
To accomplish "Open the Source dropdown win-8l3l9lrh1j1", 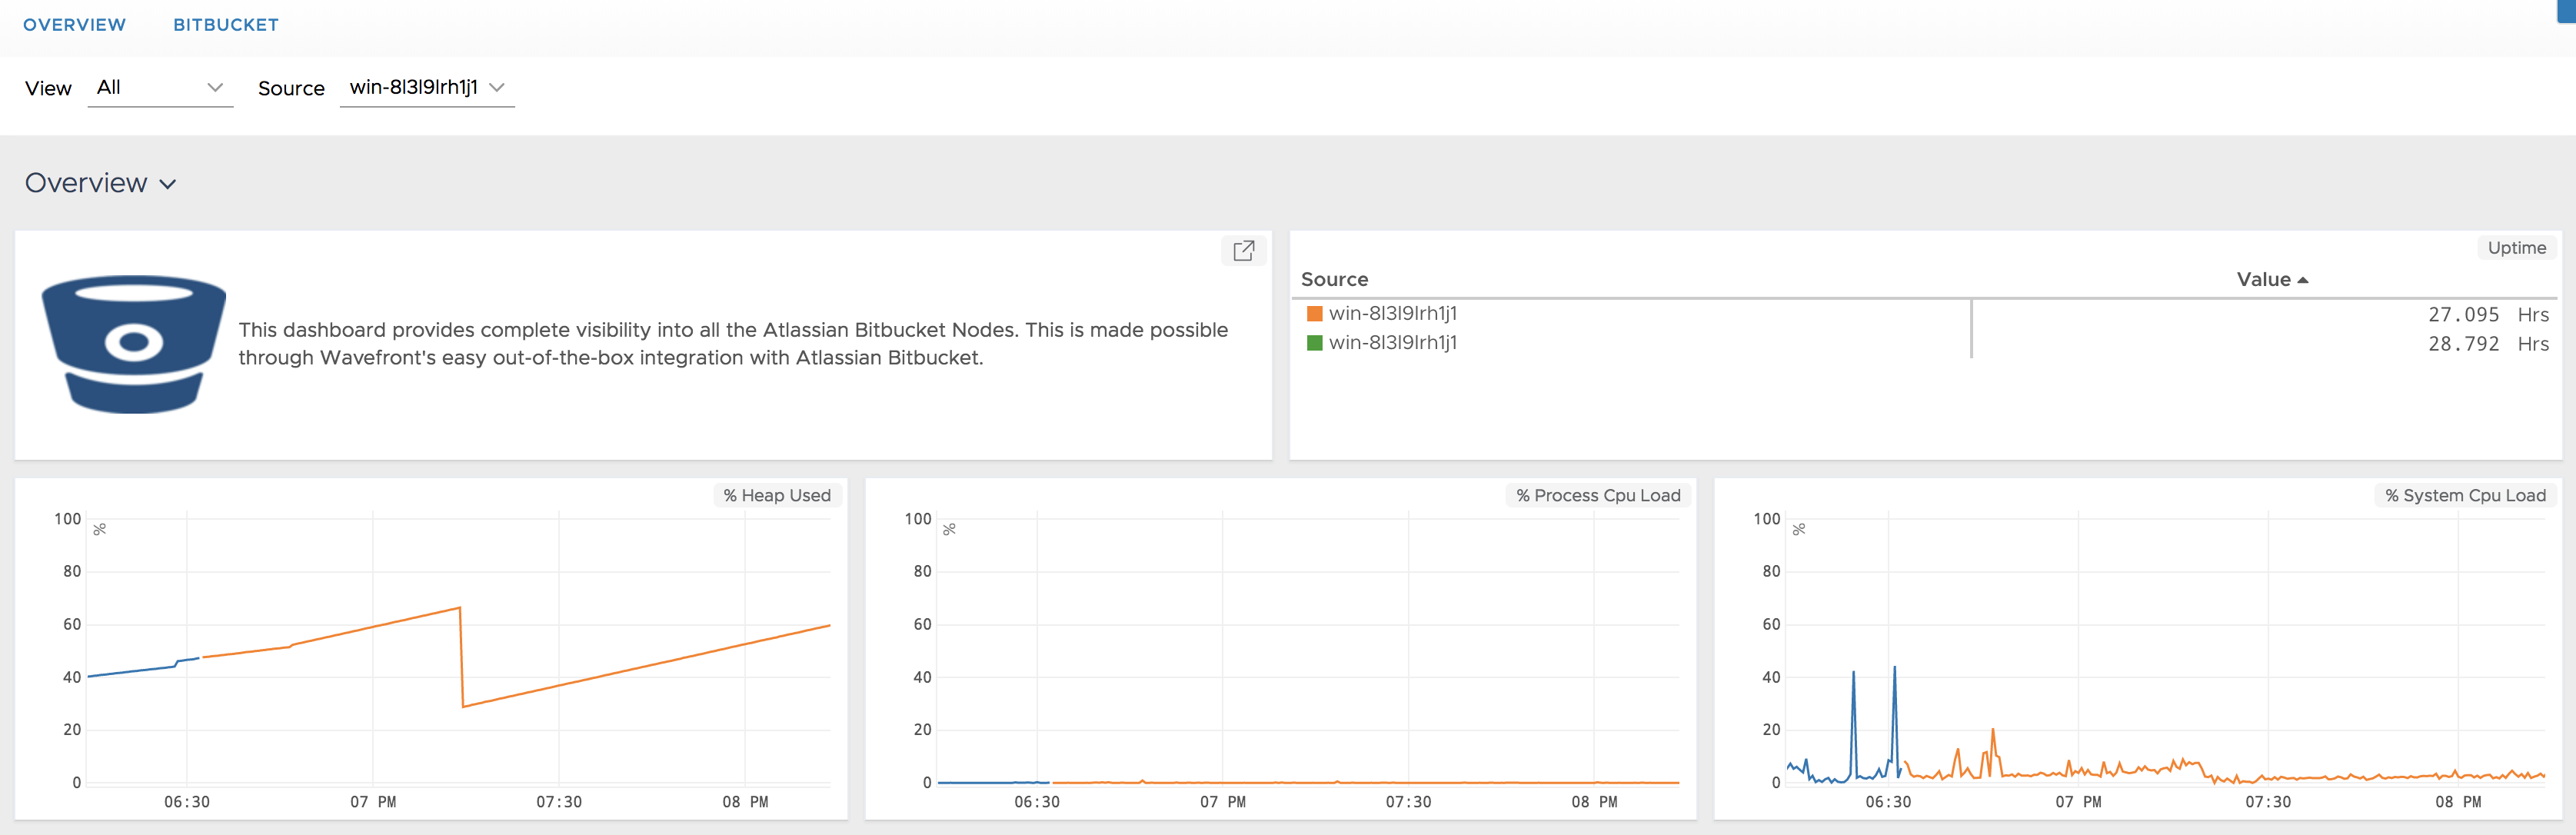I will coord(427,88).
